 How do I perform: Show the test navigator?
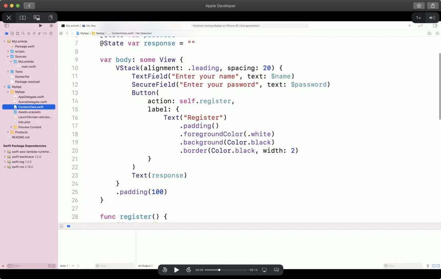[34, 33]
